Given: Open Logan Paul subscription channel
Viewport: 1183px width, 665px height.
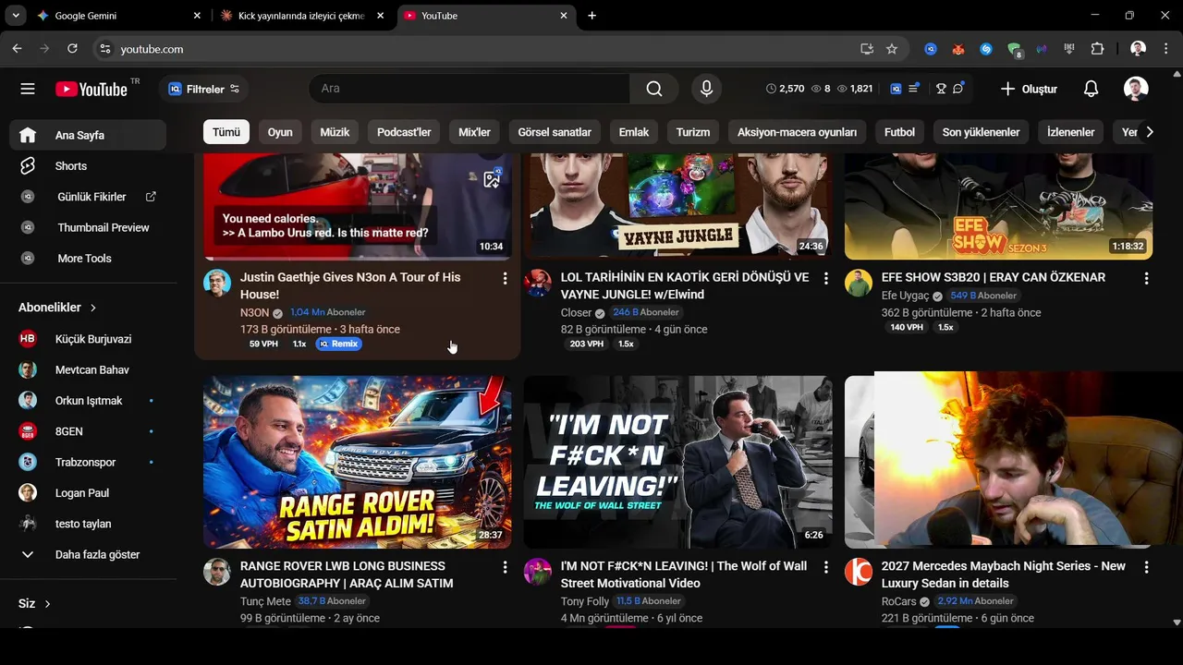Looking at the screenshot, I should click(x=88, y=493).
